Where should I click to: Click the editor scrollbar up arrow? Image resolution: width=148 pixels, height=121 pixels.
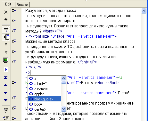pos(144,11)
